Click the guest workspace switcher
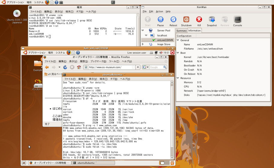Viewport: 274px width, 168px height. coord(164,163)
